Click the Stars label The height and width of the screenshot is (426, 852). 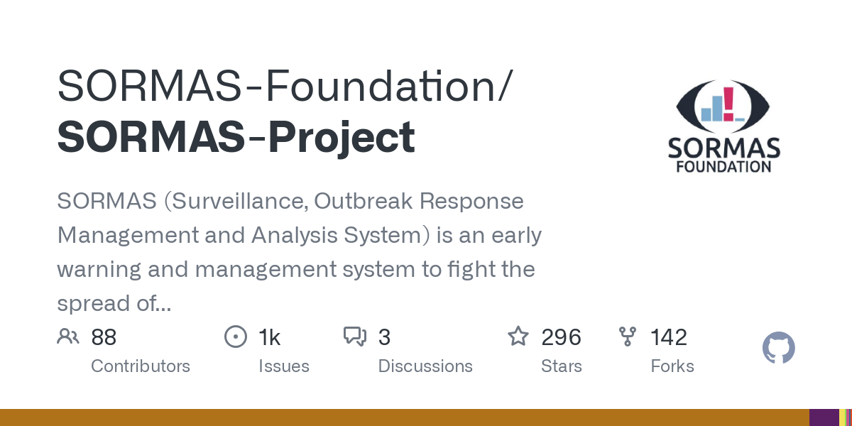click(561, 366)
